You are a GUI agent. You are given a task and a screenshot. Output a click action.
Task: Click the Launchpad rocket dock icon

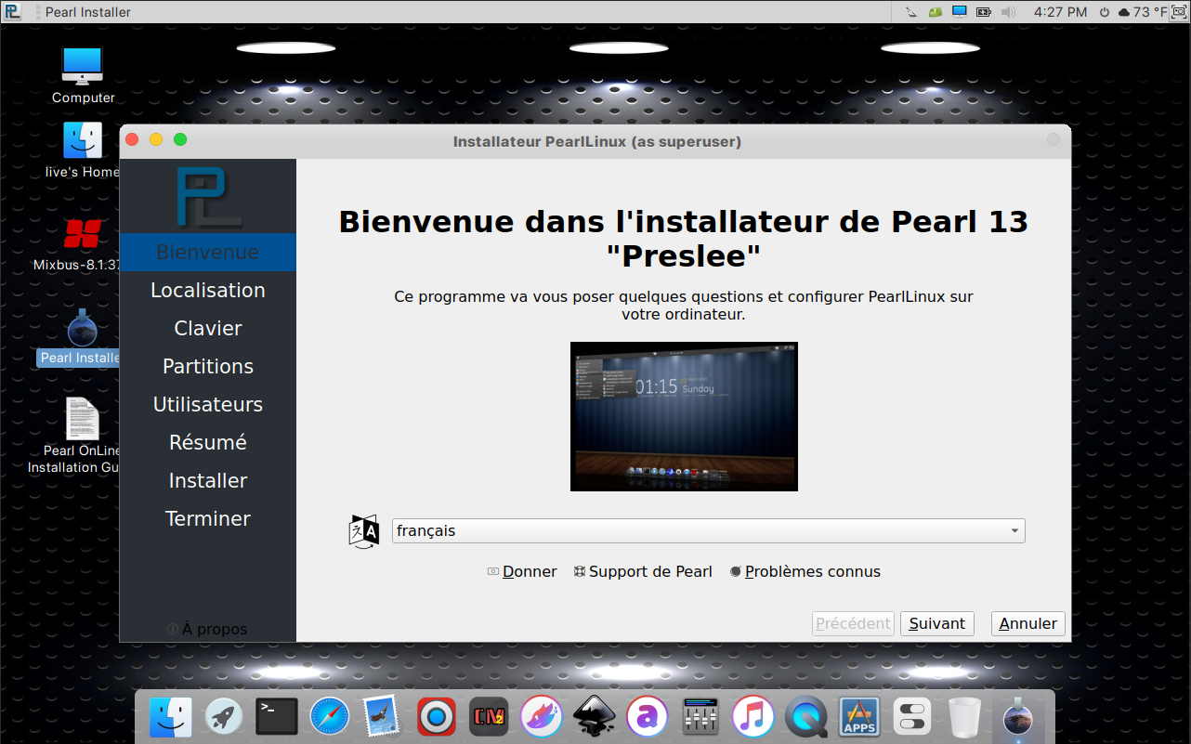click(224, 716)
